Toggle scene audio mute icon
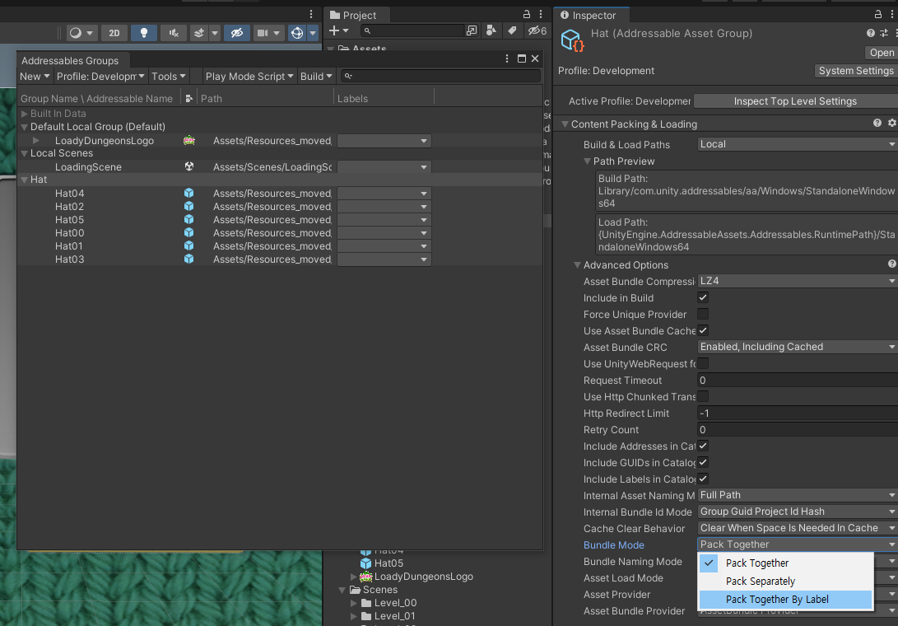The height and width of the screenshot is (626, 898). tap(174, 33)
